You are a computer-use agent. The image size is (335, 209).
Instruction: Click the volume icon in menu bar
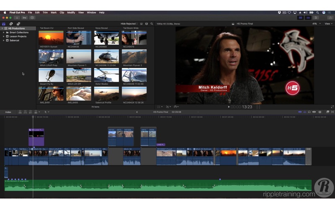[x=306, y=13]
